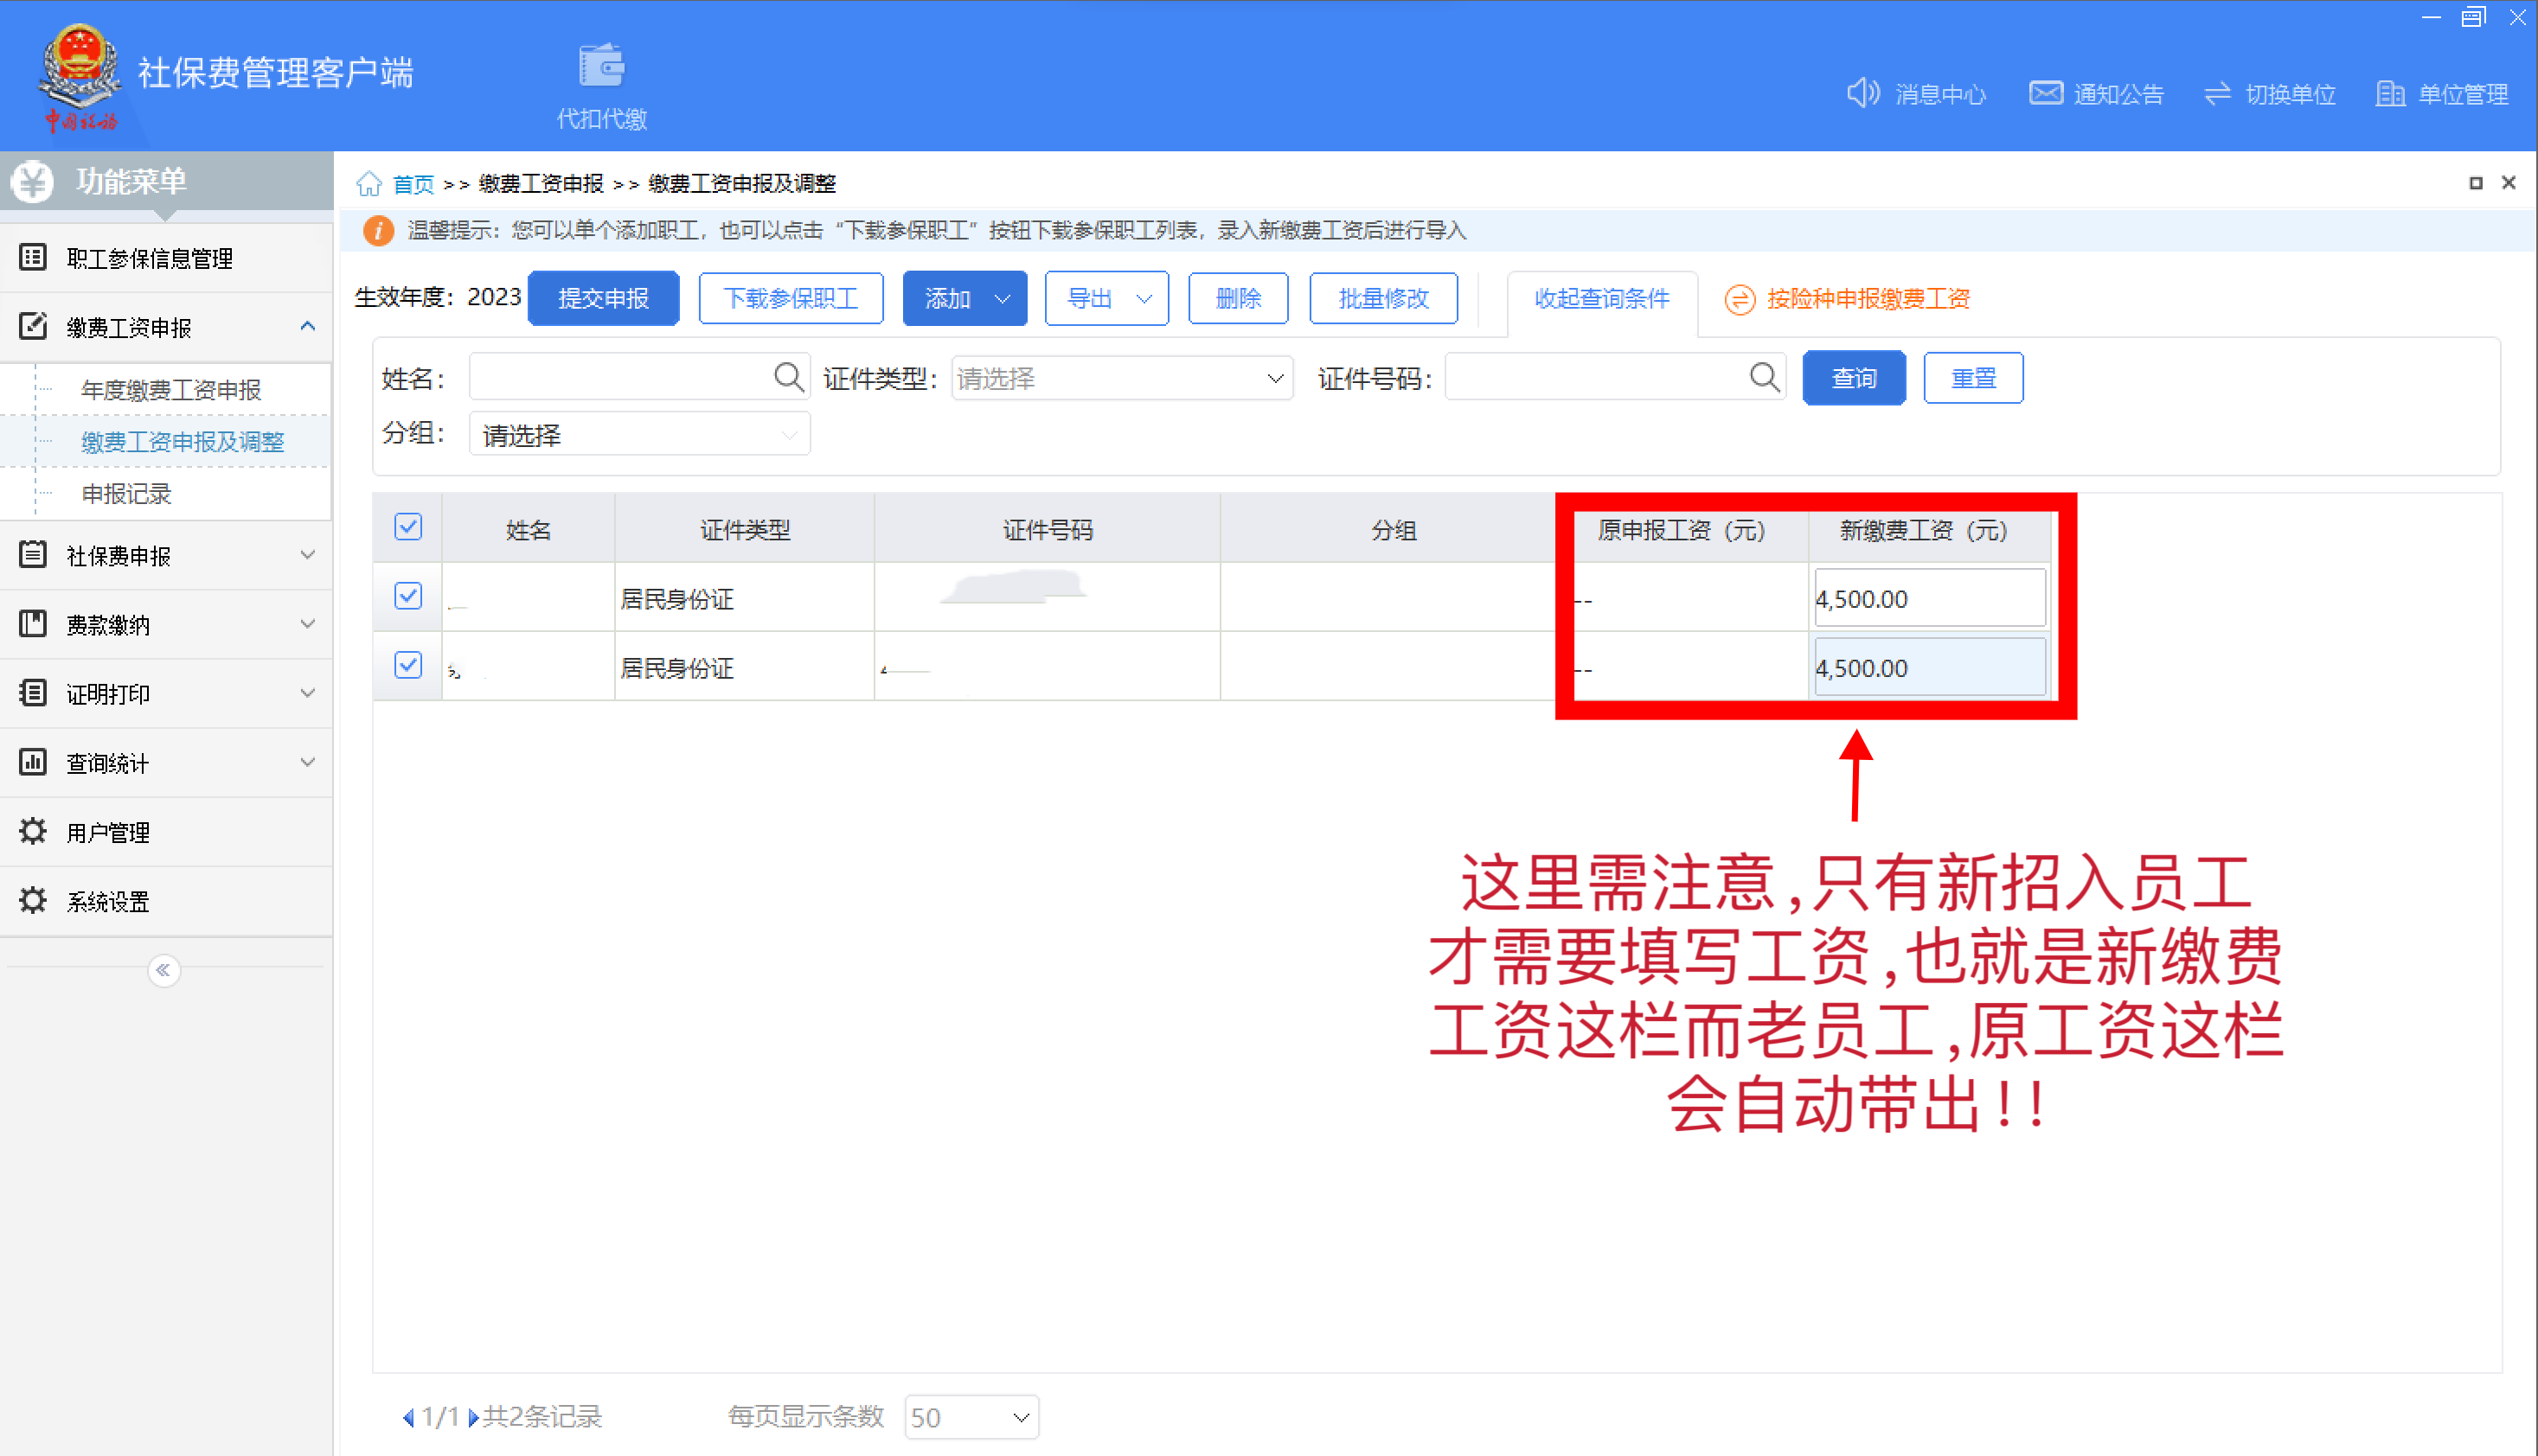Open the 分组 请选择 dropdown

click(x=638, y=435)
